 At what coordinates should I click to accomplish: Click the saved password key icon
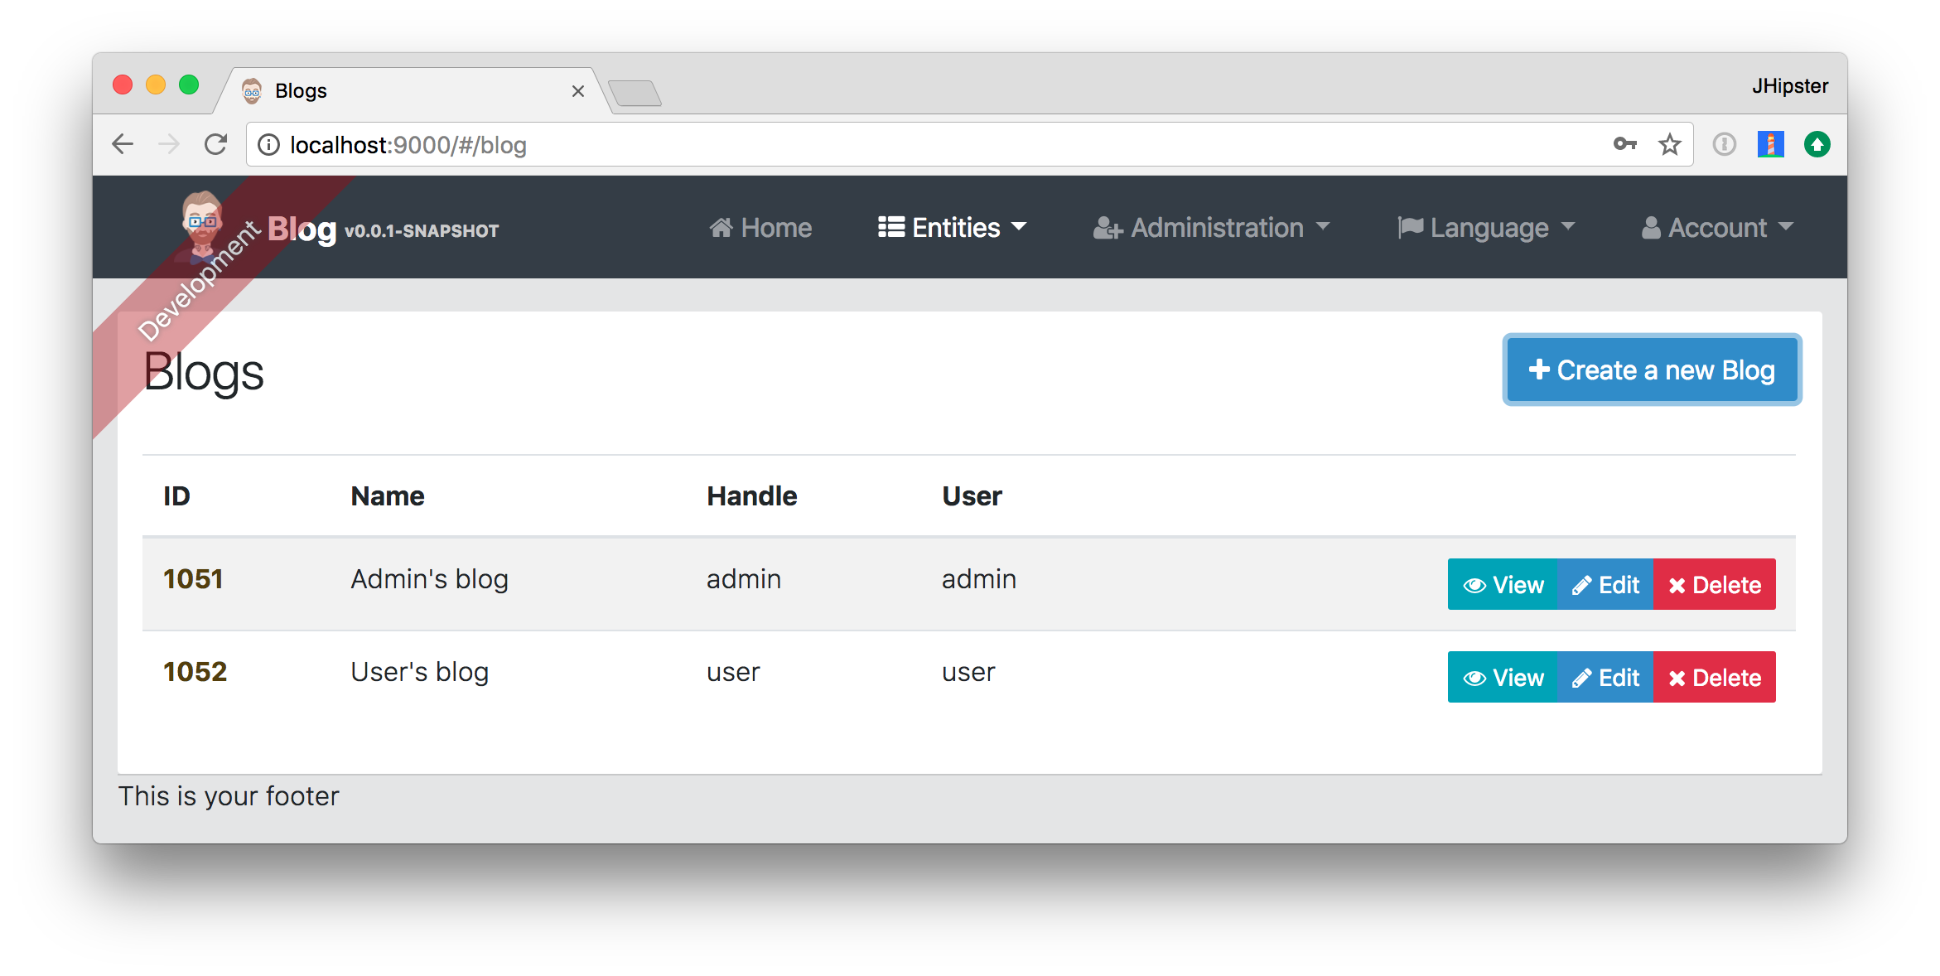coord(1624,144)
